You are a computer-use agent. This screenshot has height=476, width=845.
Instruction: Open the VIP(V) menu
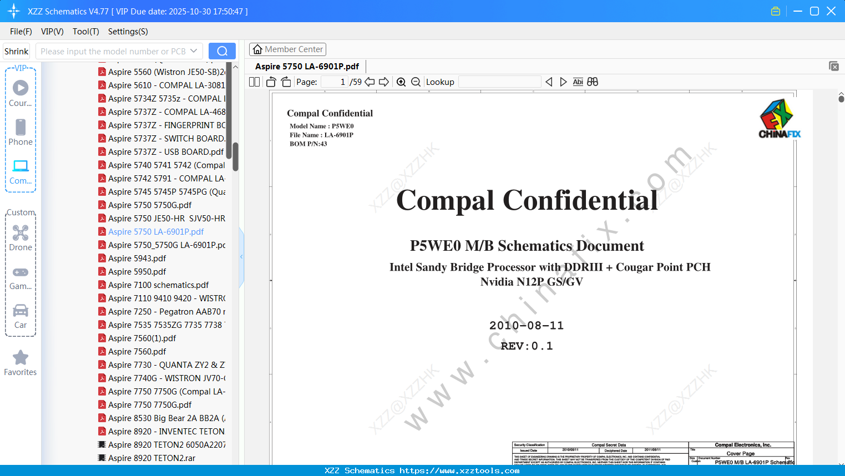[x=52, y=32]
